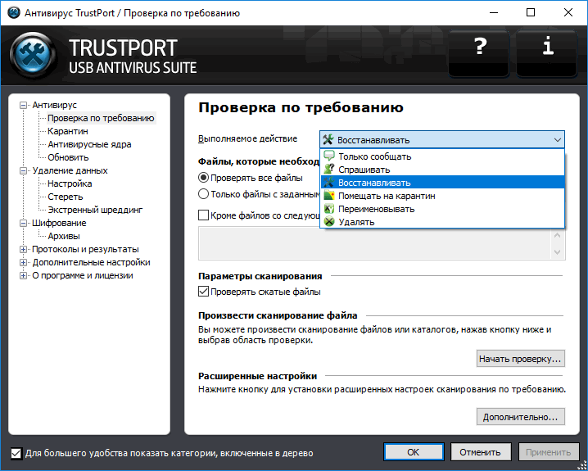Click Начать проверку button

tap(520, 359)
